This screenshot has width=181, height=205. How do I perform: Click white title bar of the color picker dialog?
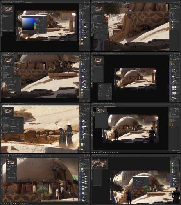click(x=34, y=16)
